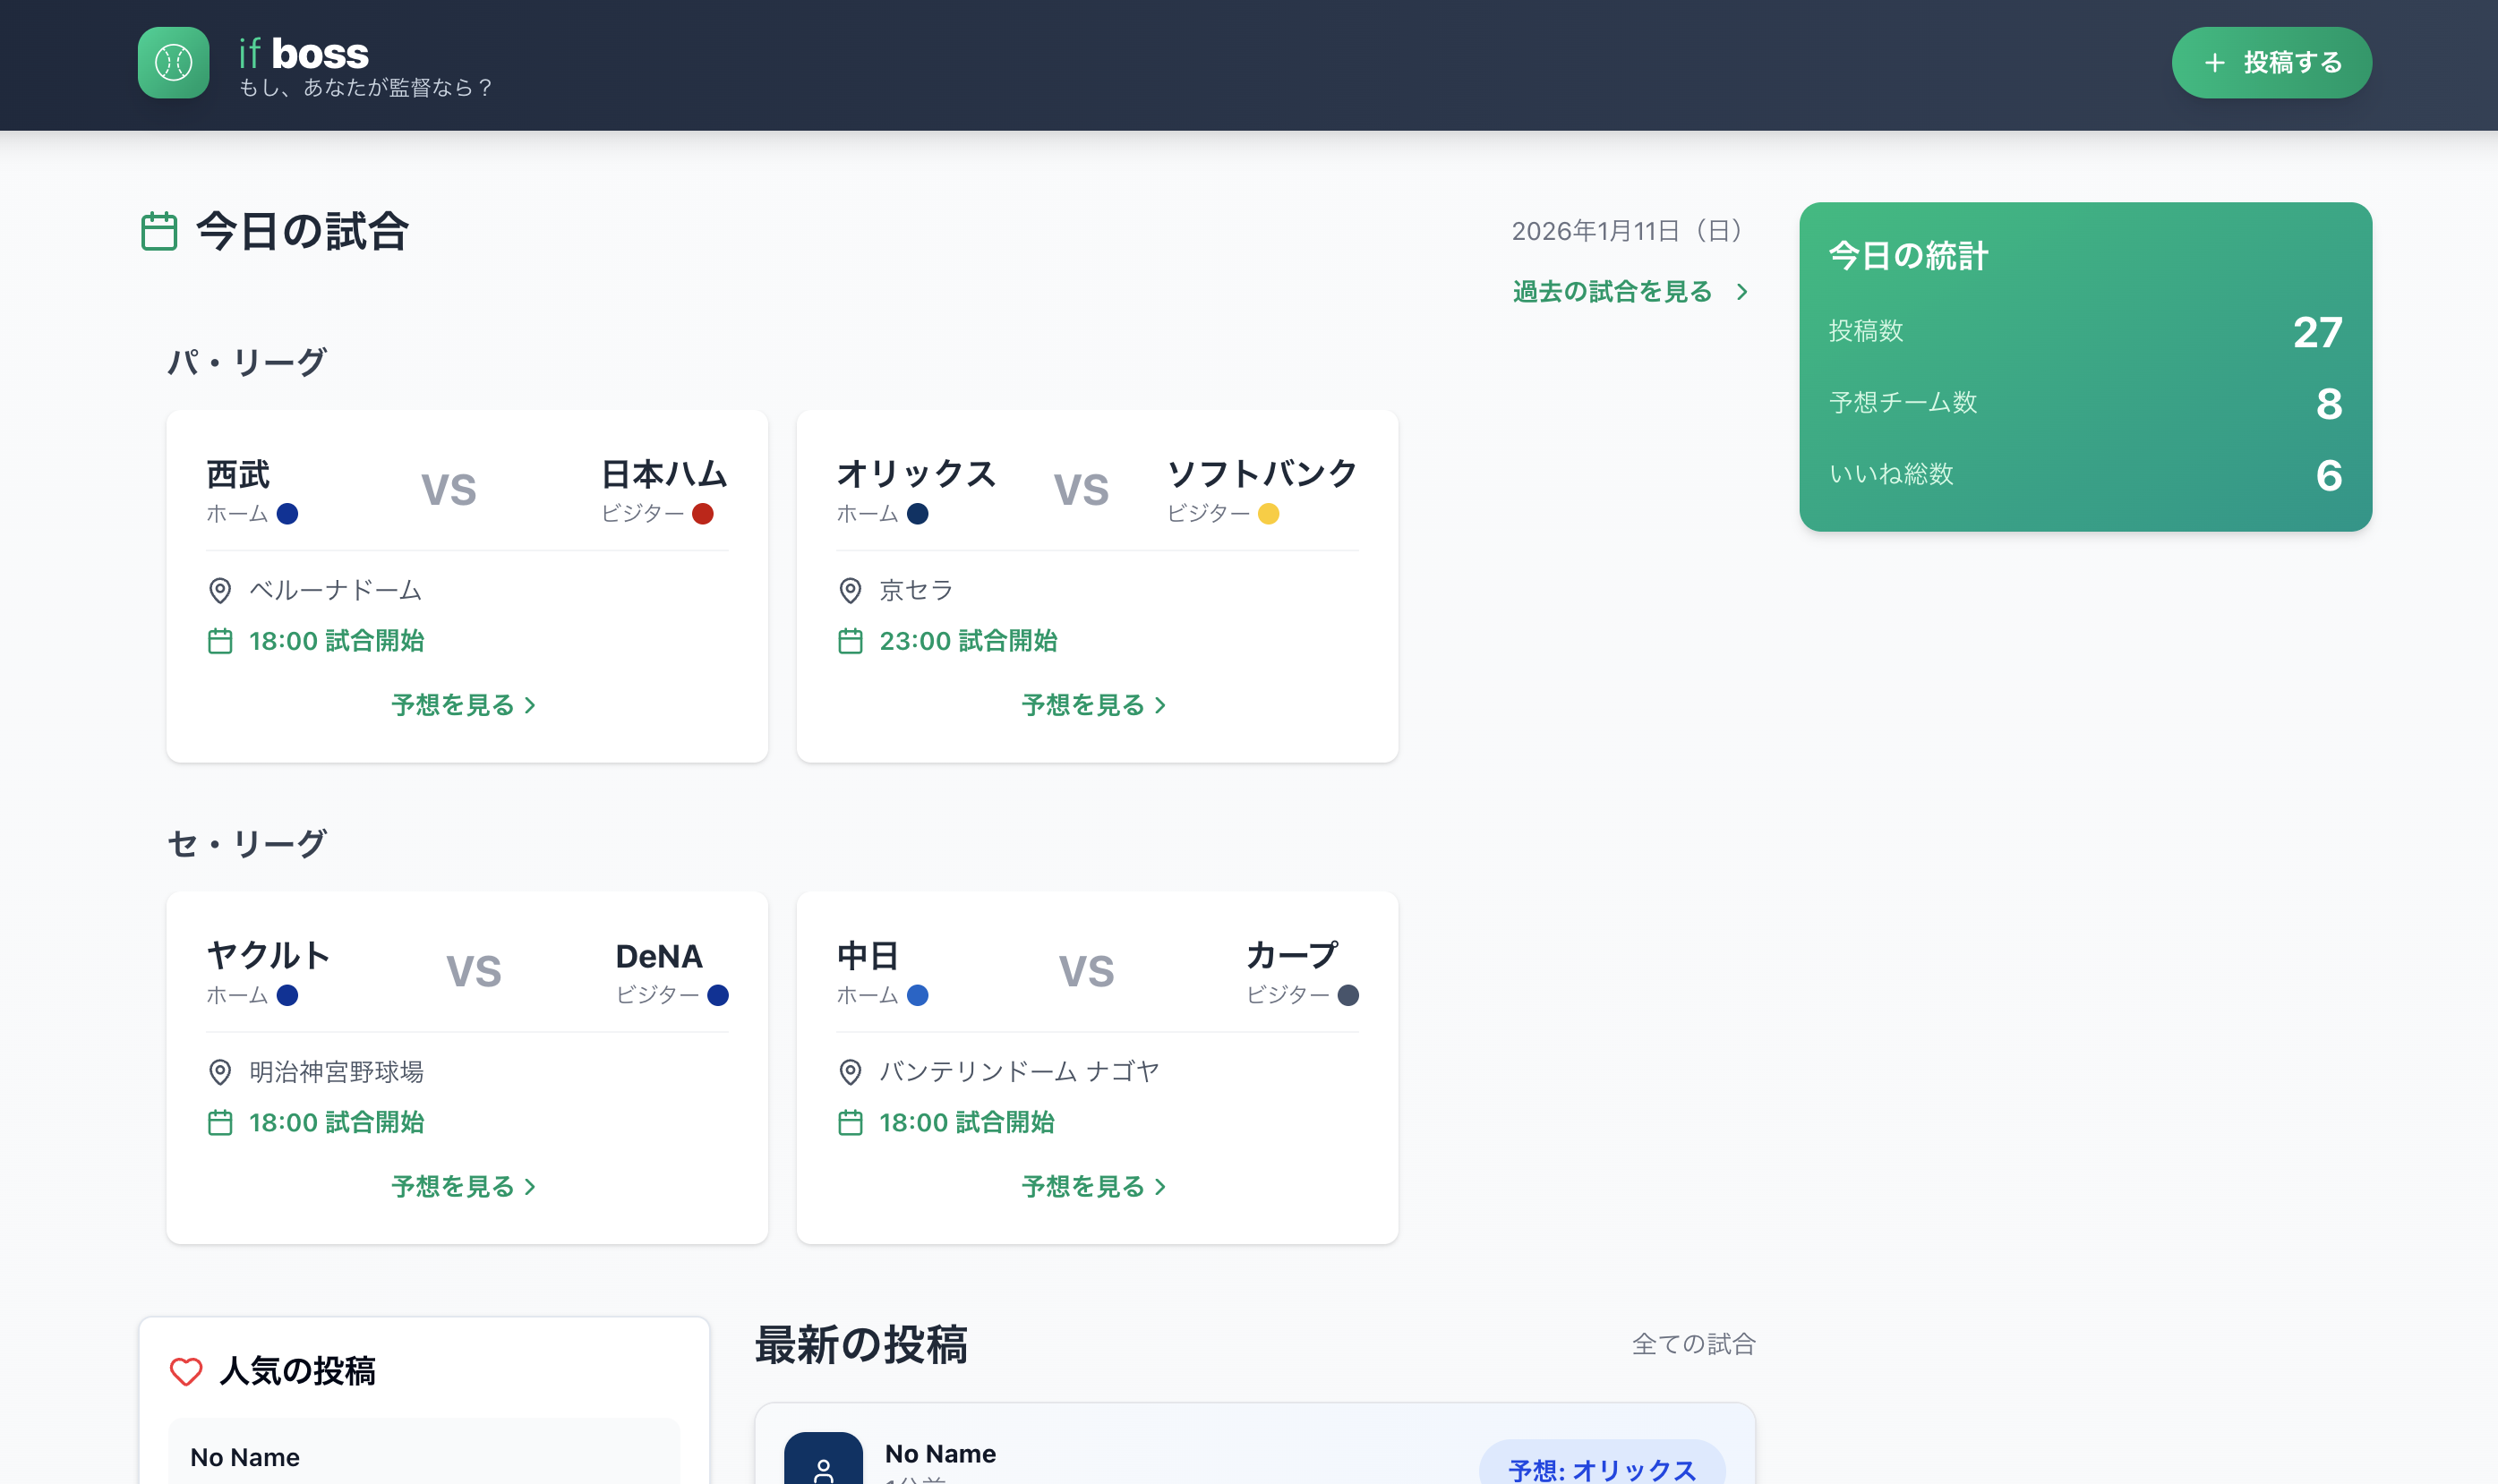The height and width of the screenshot is (1484, 2498).
Task: Click the location pin icon for ベルーナドーム
Action: click(219, 590)
